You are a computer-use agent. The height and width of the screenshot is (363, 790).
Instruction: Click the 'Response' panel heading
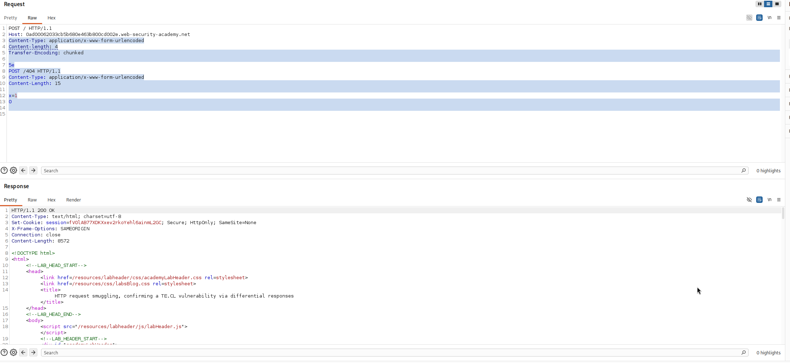17,186
